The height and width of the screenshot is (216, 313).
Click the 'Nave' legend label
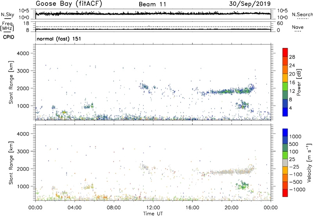coord(298,27)
